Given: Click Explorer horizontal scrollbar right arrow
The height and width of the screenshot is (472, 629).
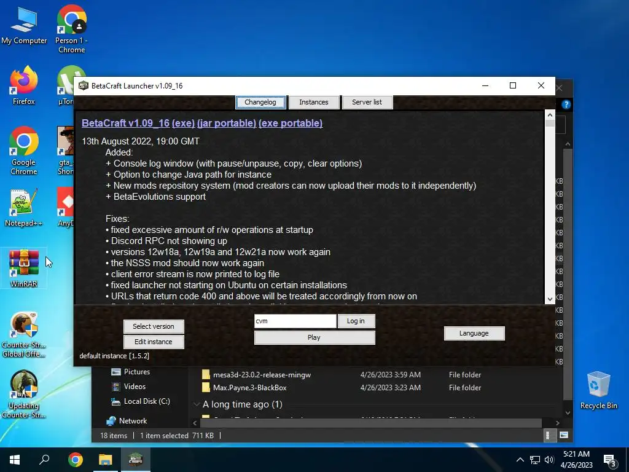Looking at the screenshot, I should pyautogui.click(x=558, y=423).
